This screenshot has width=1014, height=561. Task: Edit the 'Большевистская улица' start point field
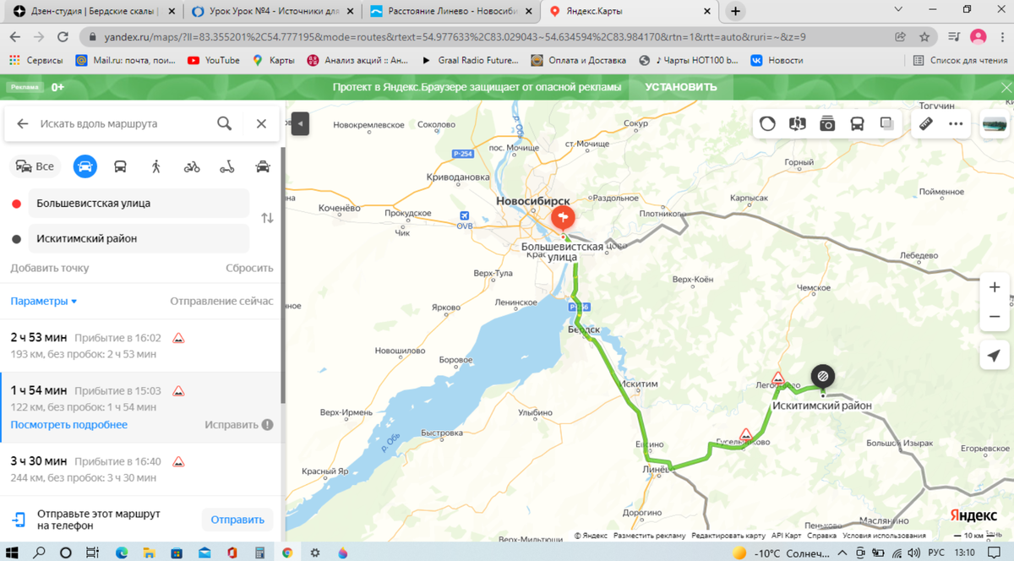click(x=139, y=204)
